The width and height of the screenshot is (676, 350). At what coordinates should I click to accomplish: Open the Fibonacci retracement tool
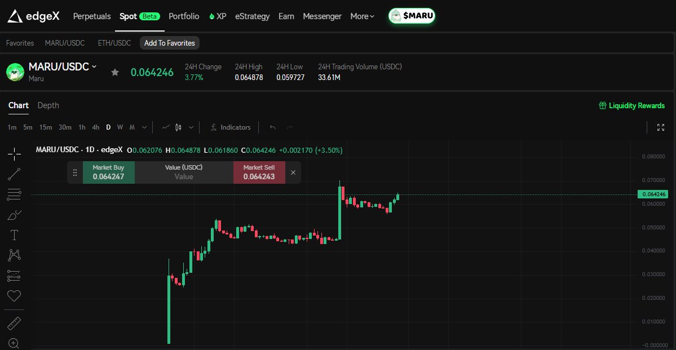[14, 194]
